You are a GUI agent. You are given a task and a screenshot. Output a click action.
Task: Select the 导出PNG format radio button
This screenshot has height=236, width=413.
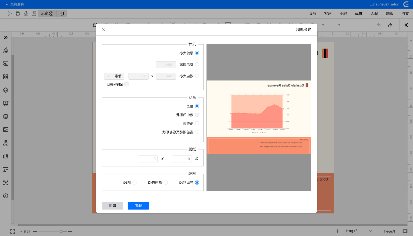pyautogui.click(x=197, y=183)
